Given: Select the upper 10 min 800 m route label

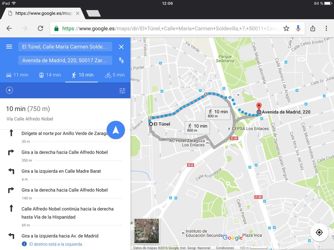Looking at the screenshot, I should tap(218, 113).
